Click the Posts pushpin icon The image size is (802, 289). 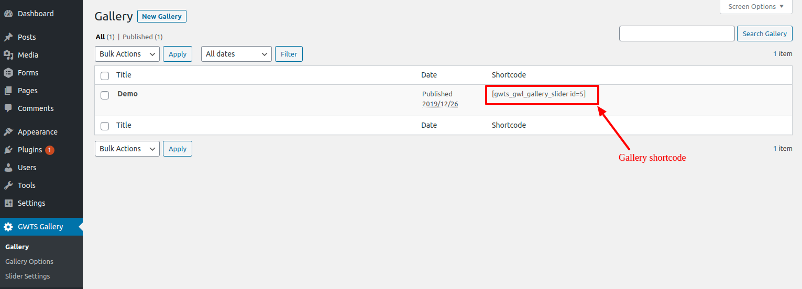(x=8, y=37)
